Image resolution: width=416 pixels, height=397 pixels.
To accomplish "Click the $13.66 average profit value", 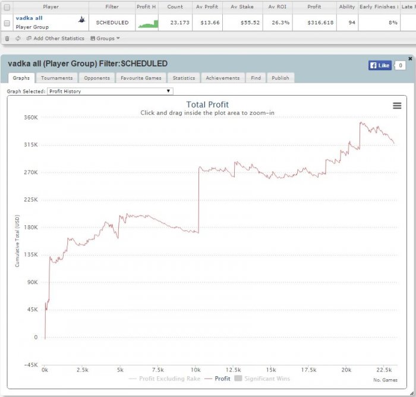I will (x=210, y=23).
